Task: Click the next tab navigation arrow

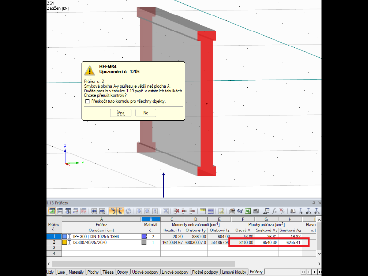Action: click(x=315, y=272)
